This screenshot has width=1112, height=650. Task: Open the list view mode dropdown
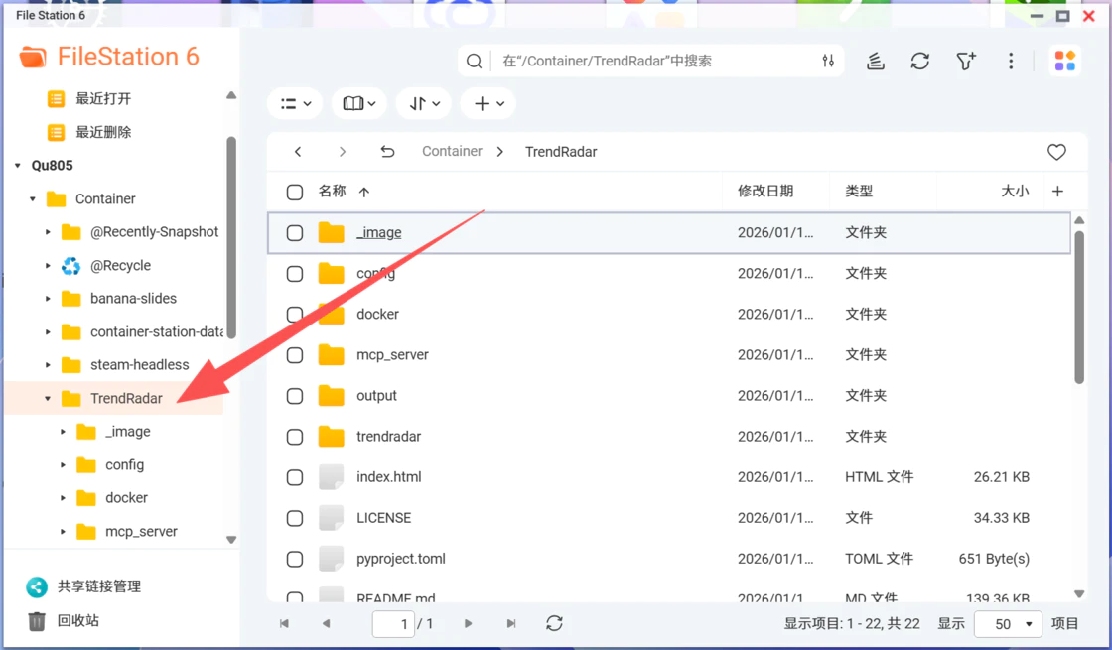295,104
